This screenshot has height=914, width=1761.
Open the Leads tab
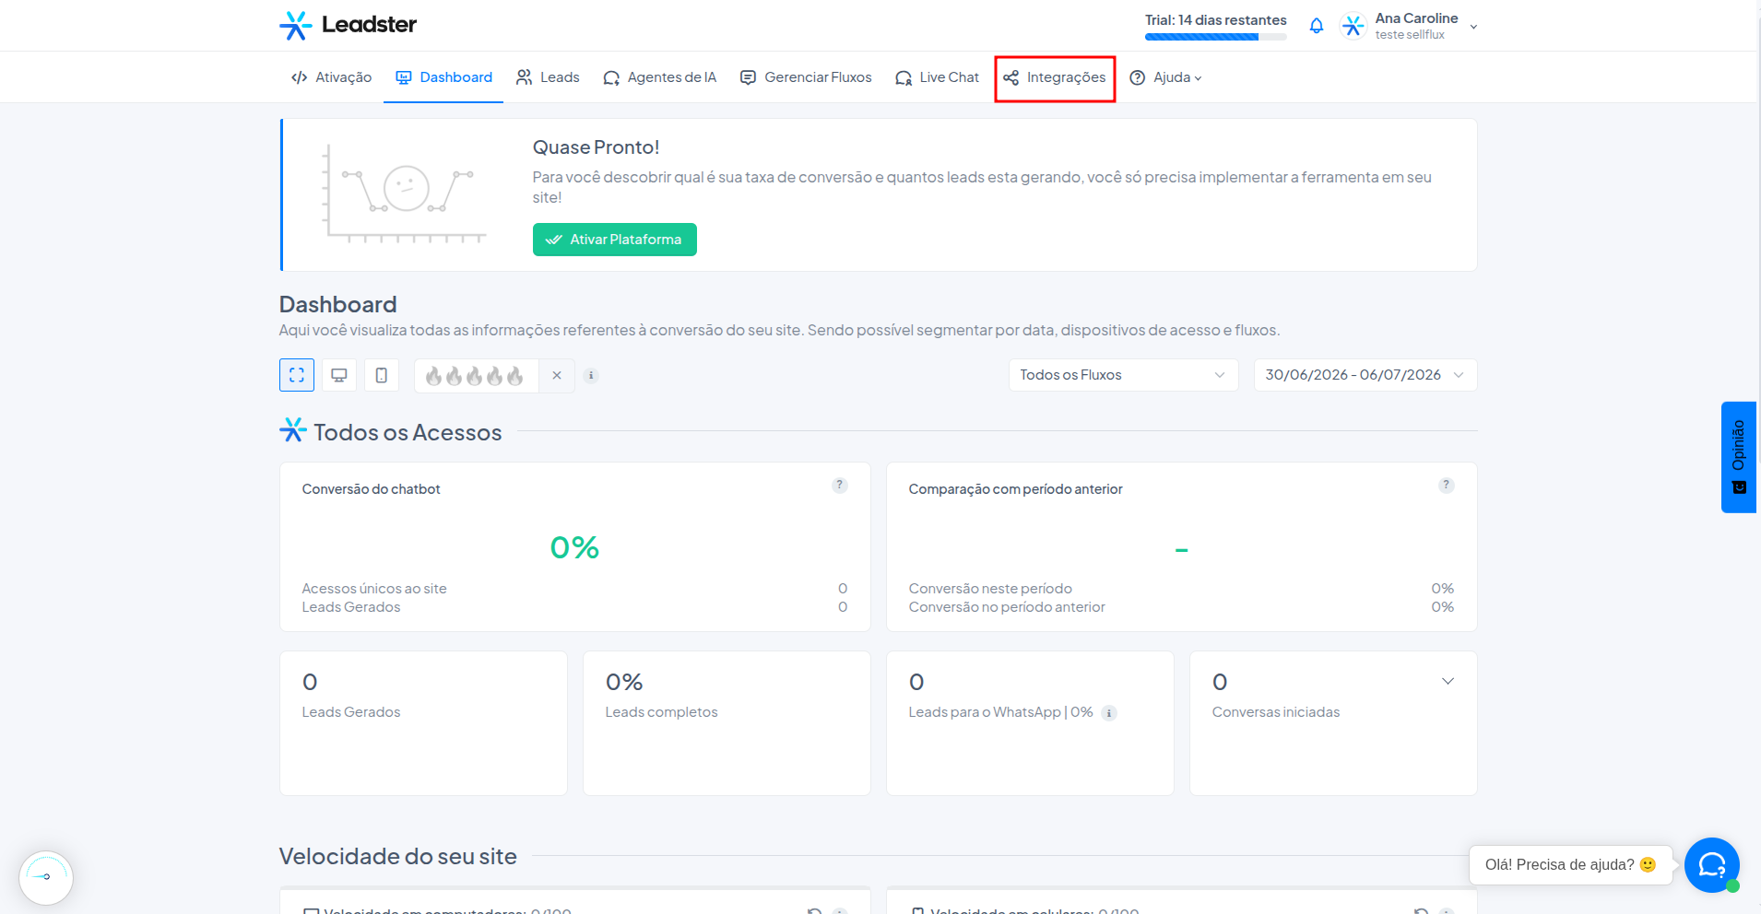coord(548,77)
